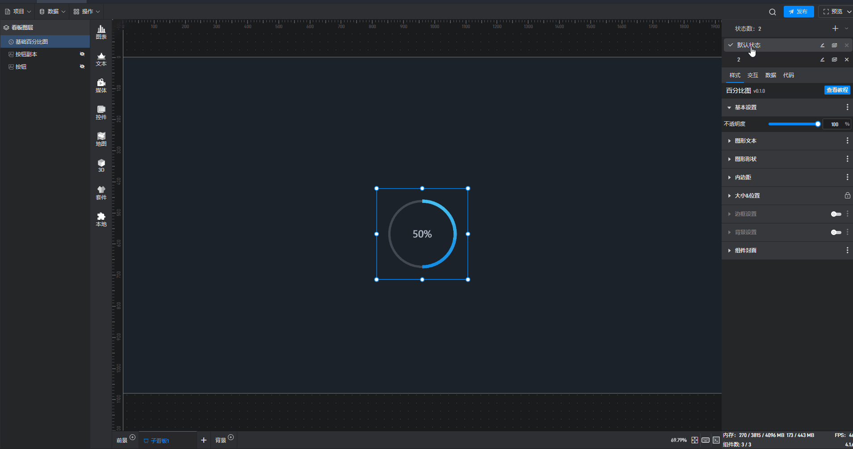Switch to the 交互 tab

pyautogui.click(x=752, y=75)
